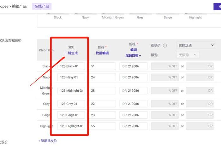Click the Beige promo IDR price field
This screenshot has width=221, height=148.
200,115
